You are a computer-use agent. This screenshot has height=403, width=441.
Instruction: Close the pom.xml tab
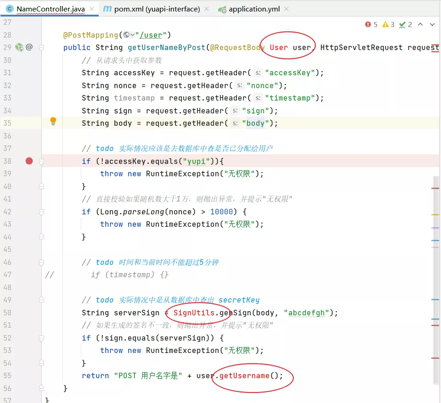[x=207, y=9]
